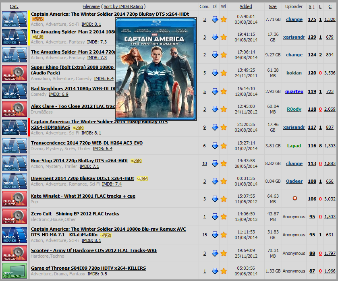This screenshot has width=338, height=281.
Task: Click the Captain America Blu-ray cover preview
Action: tap(156, 69)
